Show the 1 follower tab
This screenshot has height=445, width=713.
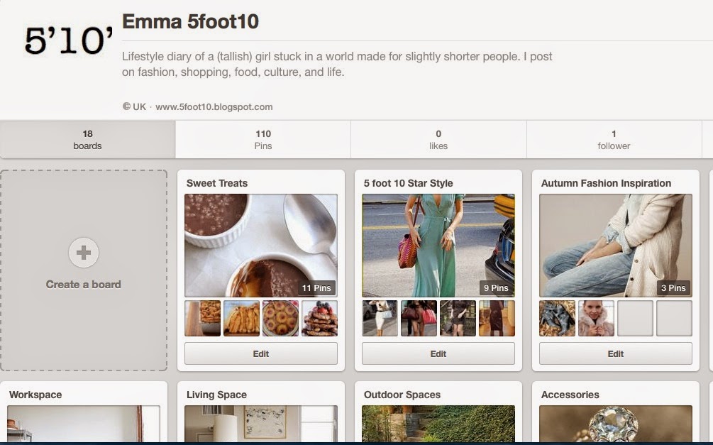tap(614, 139)
